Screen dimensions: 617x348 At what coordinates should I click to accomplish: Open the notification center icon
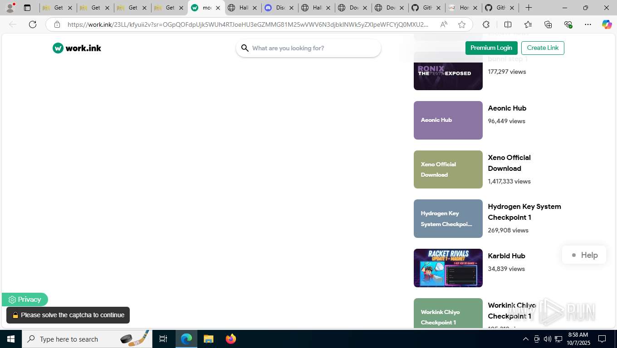[602, 339]
